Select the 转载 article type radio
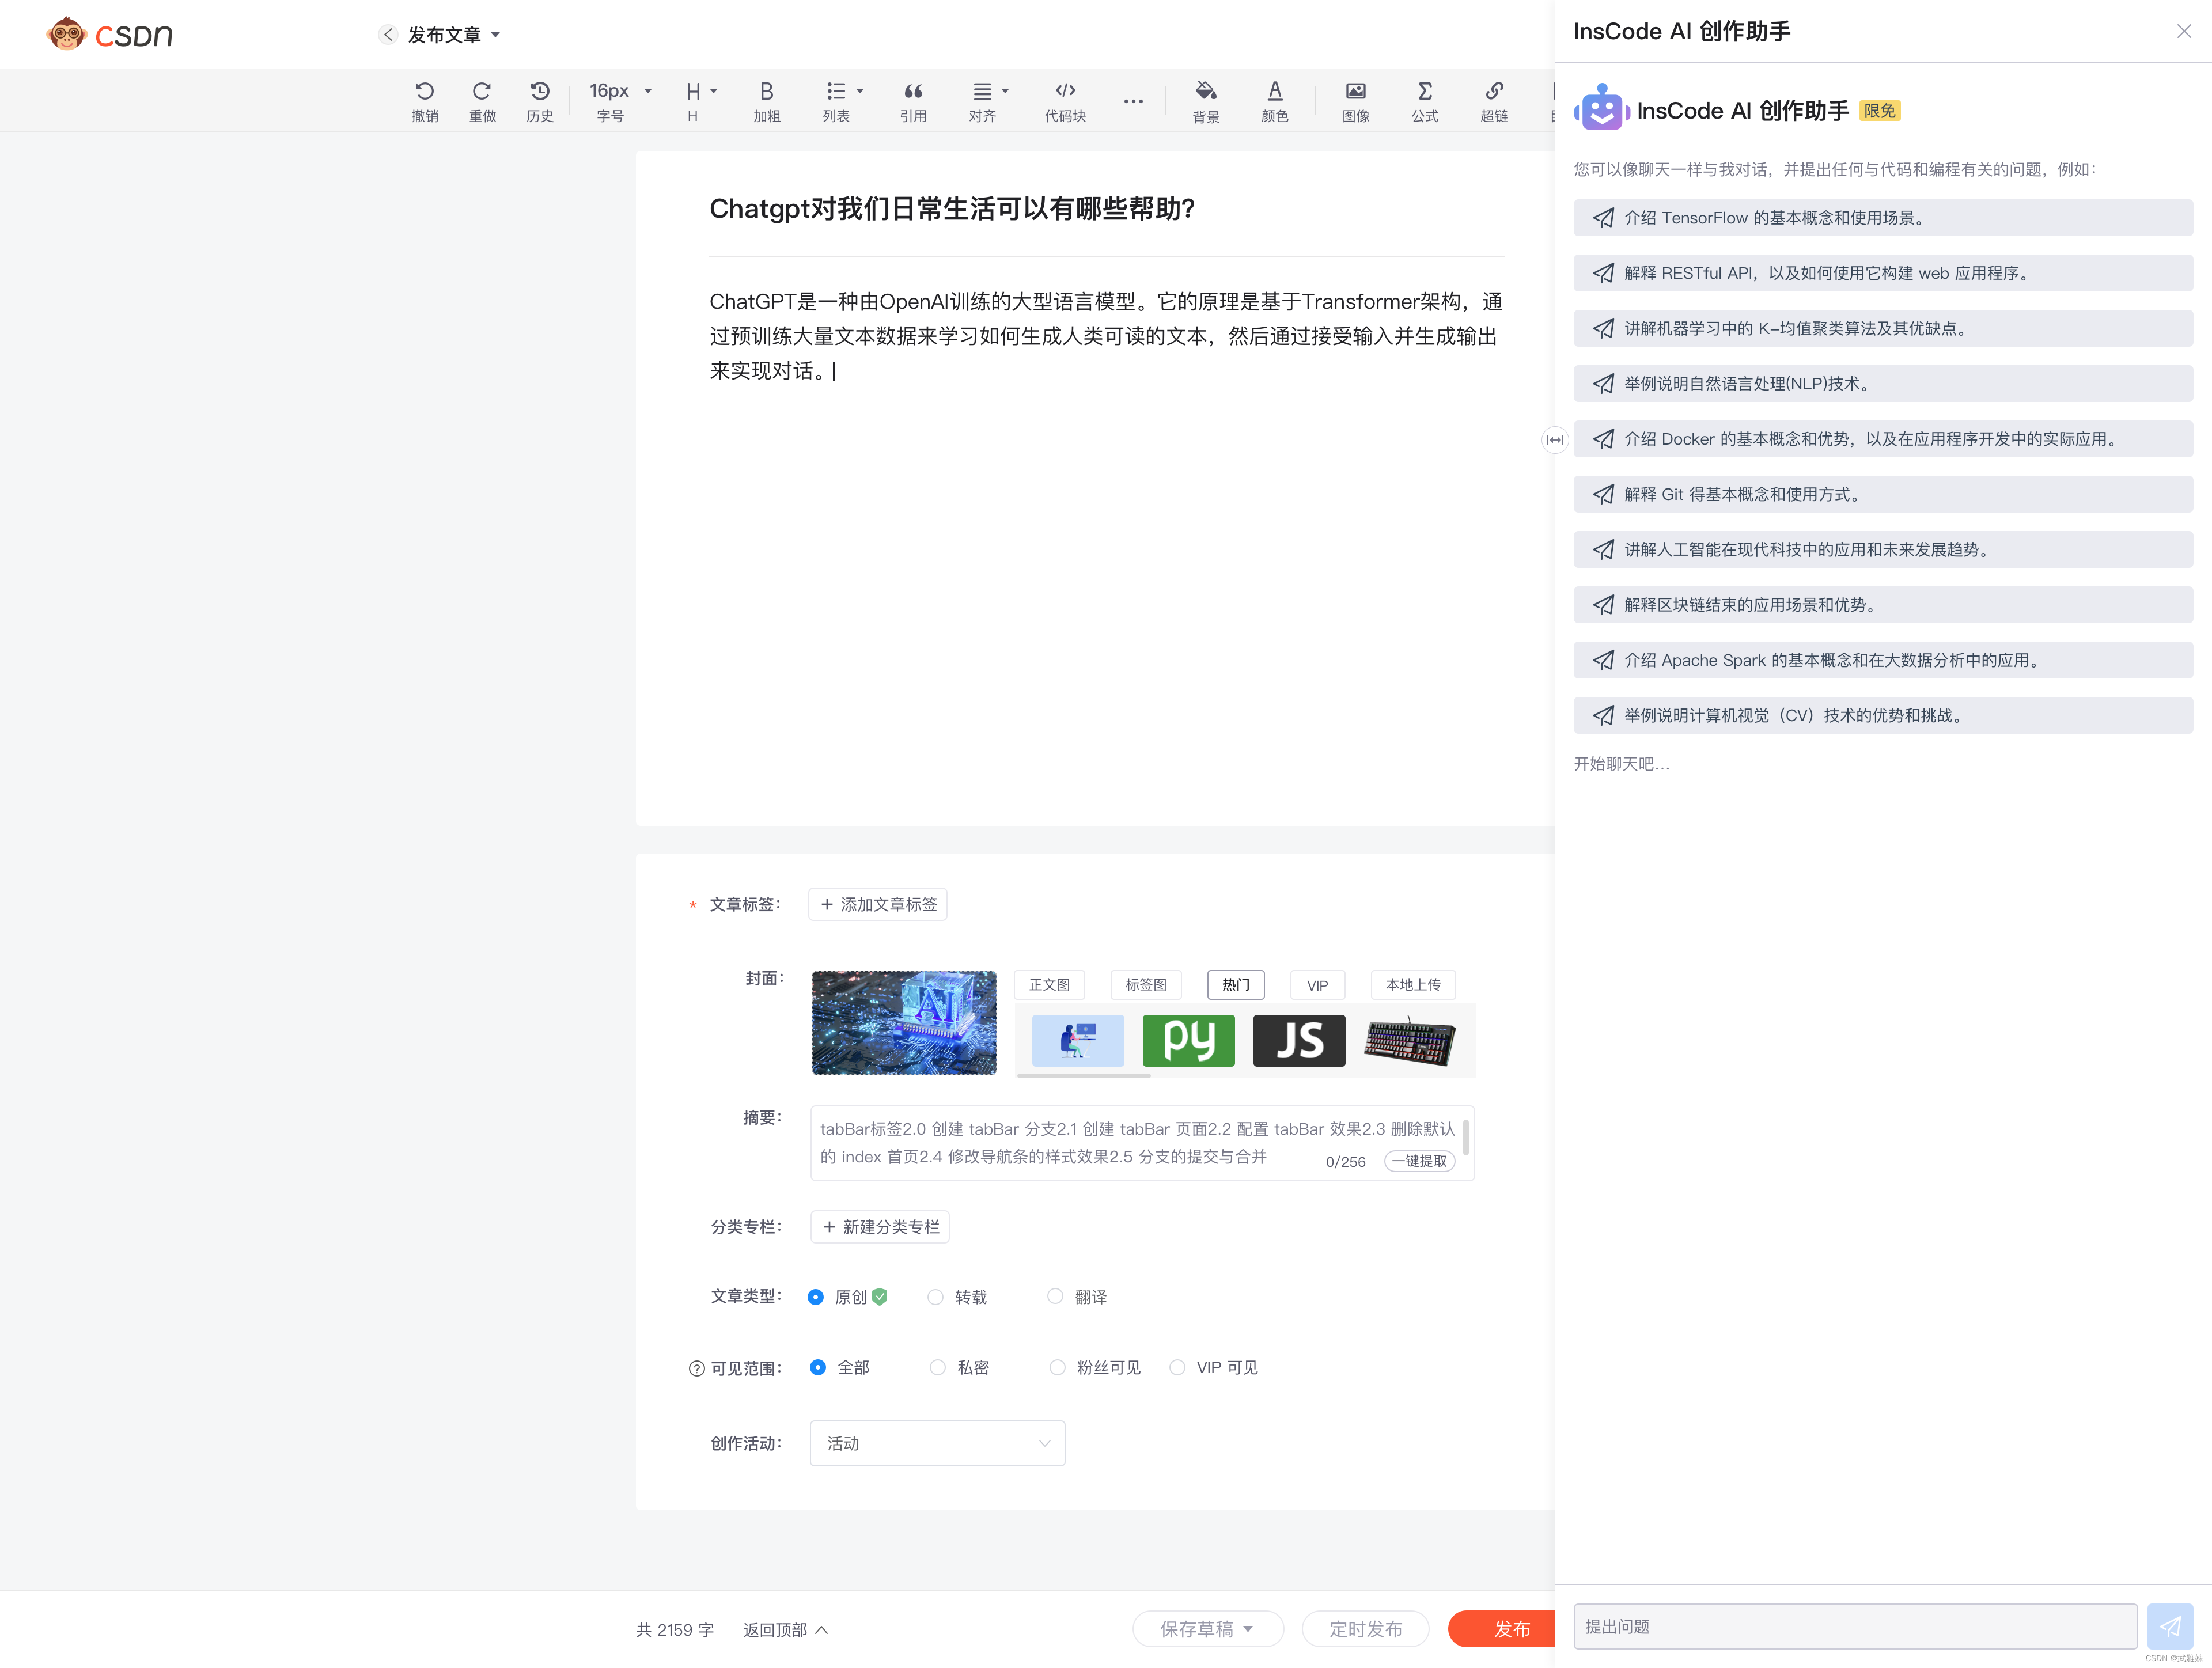The height and width of the screenshot is (1668, 2212). (935, 1297)
